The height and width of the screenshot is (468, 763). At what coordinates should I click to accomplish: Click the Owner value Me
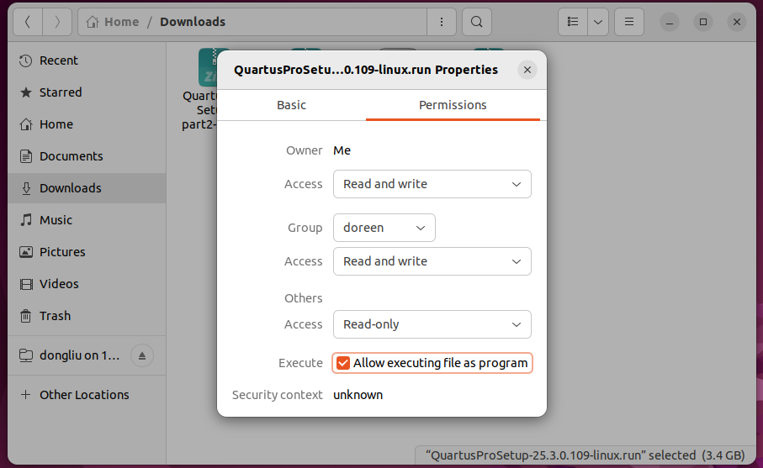[342, 150]
